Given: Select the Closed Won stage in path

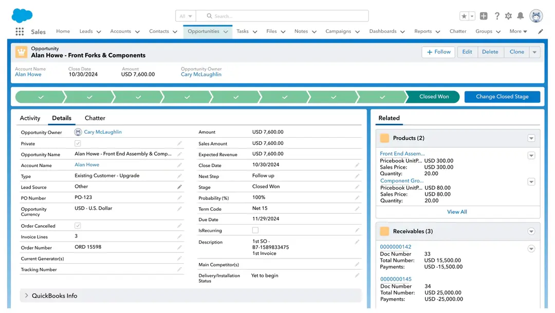Looking at the screenshot, I should pyautogui.click(x=434, y=97).
